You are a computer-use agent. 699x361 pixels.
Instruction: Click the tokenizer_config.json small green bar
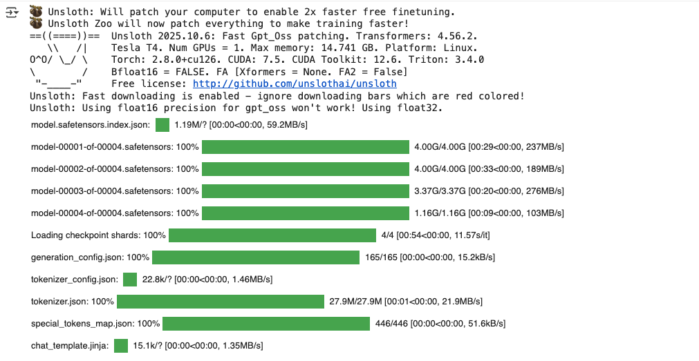(x=130, y=280)
